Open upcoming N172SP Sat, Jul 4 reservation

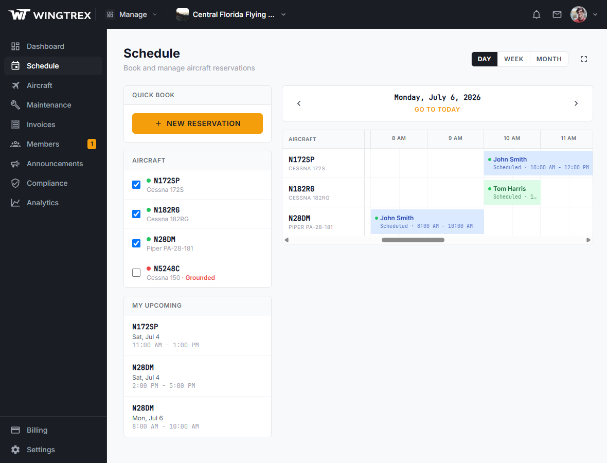click(198, 335)
